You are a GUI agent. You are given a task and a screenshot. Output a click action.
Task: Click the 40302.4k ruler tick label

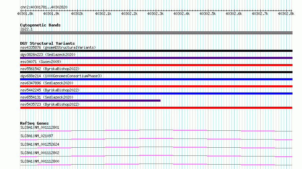tap(182, 14)
